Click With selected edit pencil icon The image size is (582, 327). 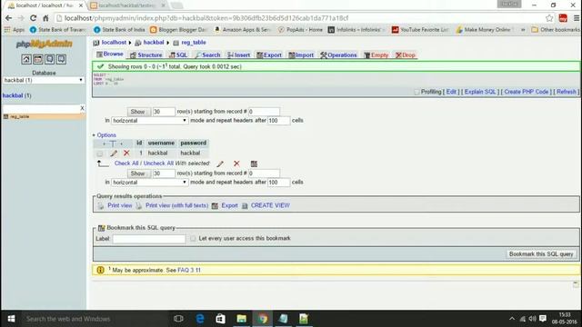pyautogui.click(x=220, y=163)
